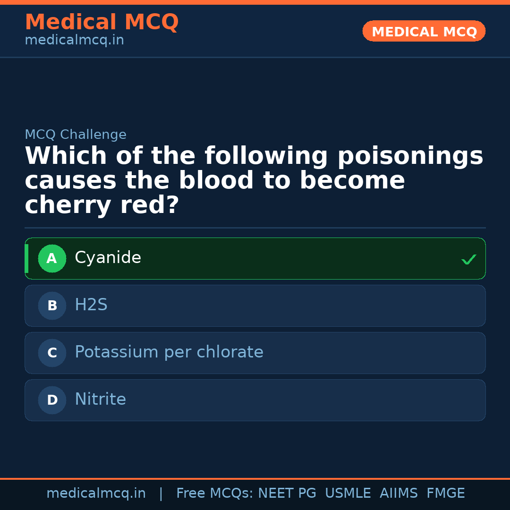This screenshot has width=510, height=510.
Task: Click the FMGE footer label
Action: [445, 493]
